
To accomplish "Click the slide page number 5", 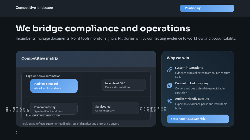I will pyautogui.click(x=16, y=132).
